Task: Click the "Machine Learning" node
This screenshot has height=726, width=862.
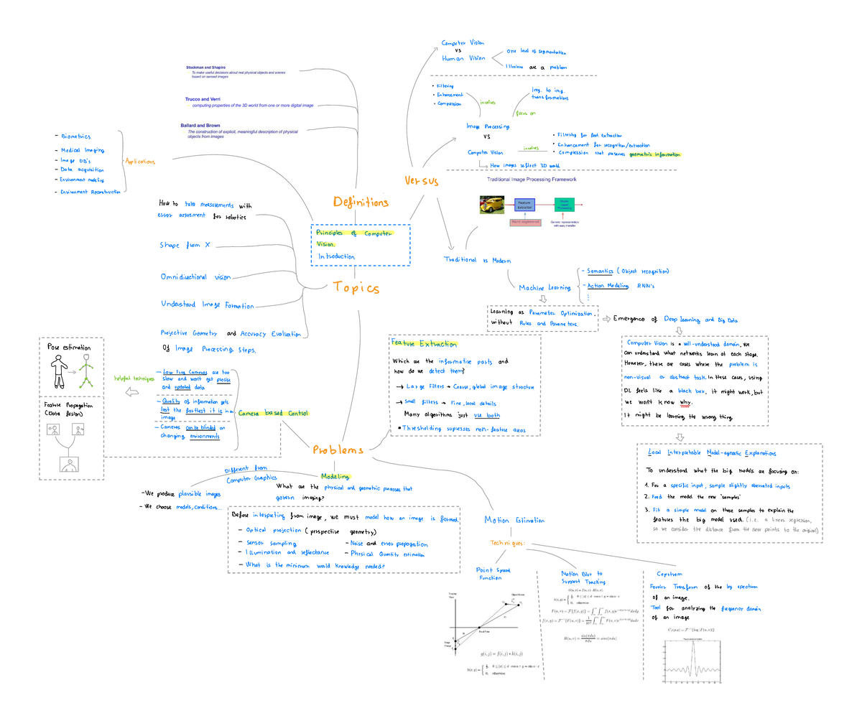Action: click(x=544, y=287)
